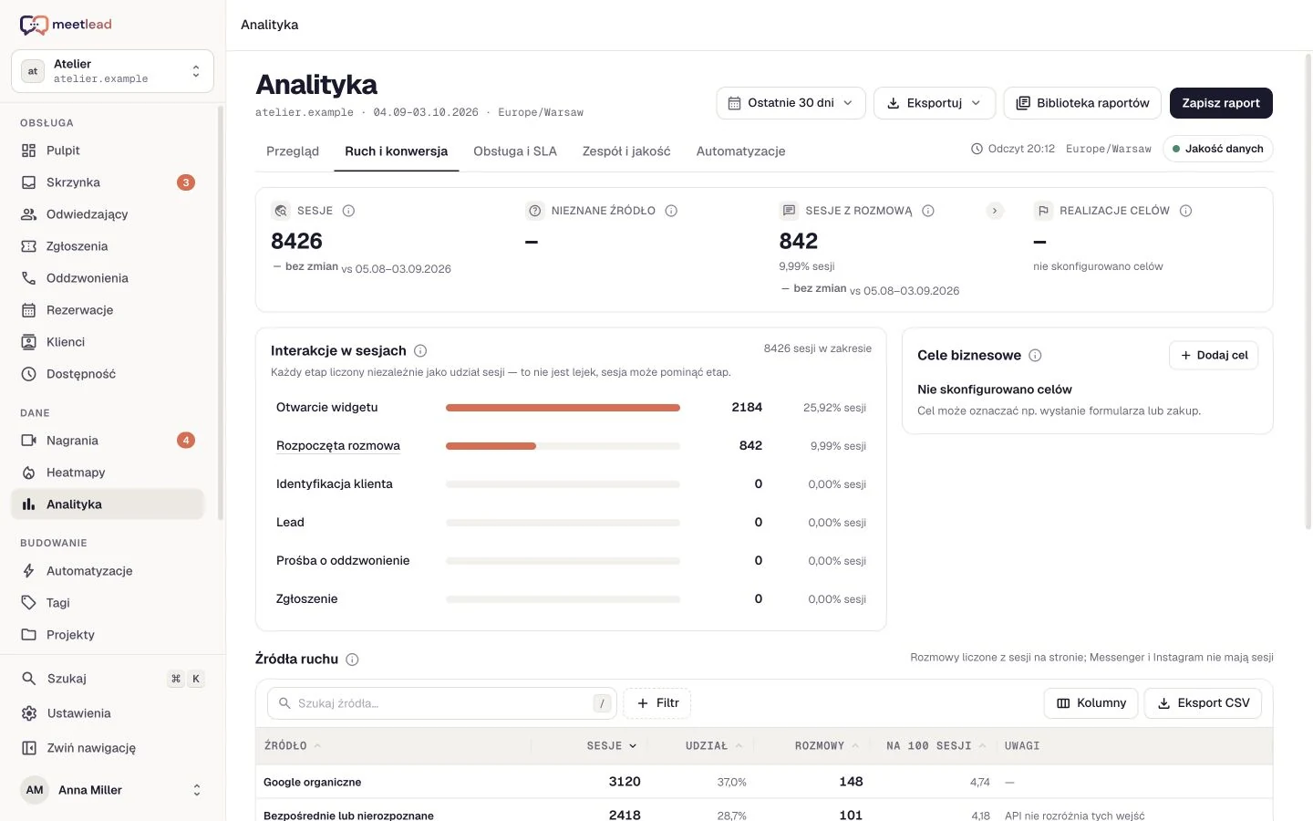Image resolution: width=1313 pixels, height=821 pixels.
Task: Click Zwiń nawigację to collapse sidebar
Action: point(91,748)
